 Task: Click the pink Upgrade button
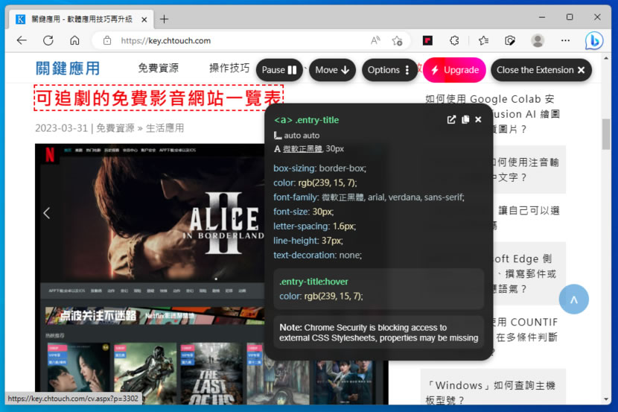point(454,70)
